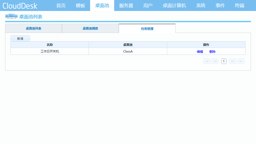Go to next page in pagination

[233, 61]
